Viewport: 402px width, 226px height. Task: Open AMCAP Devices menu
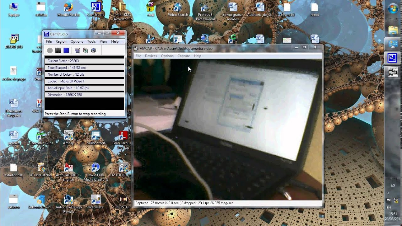[151, 56]
